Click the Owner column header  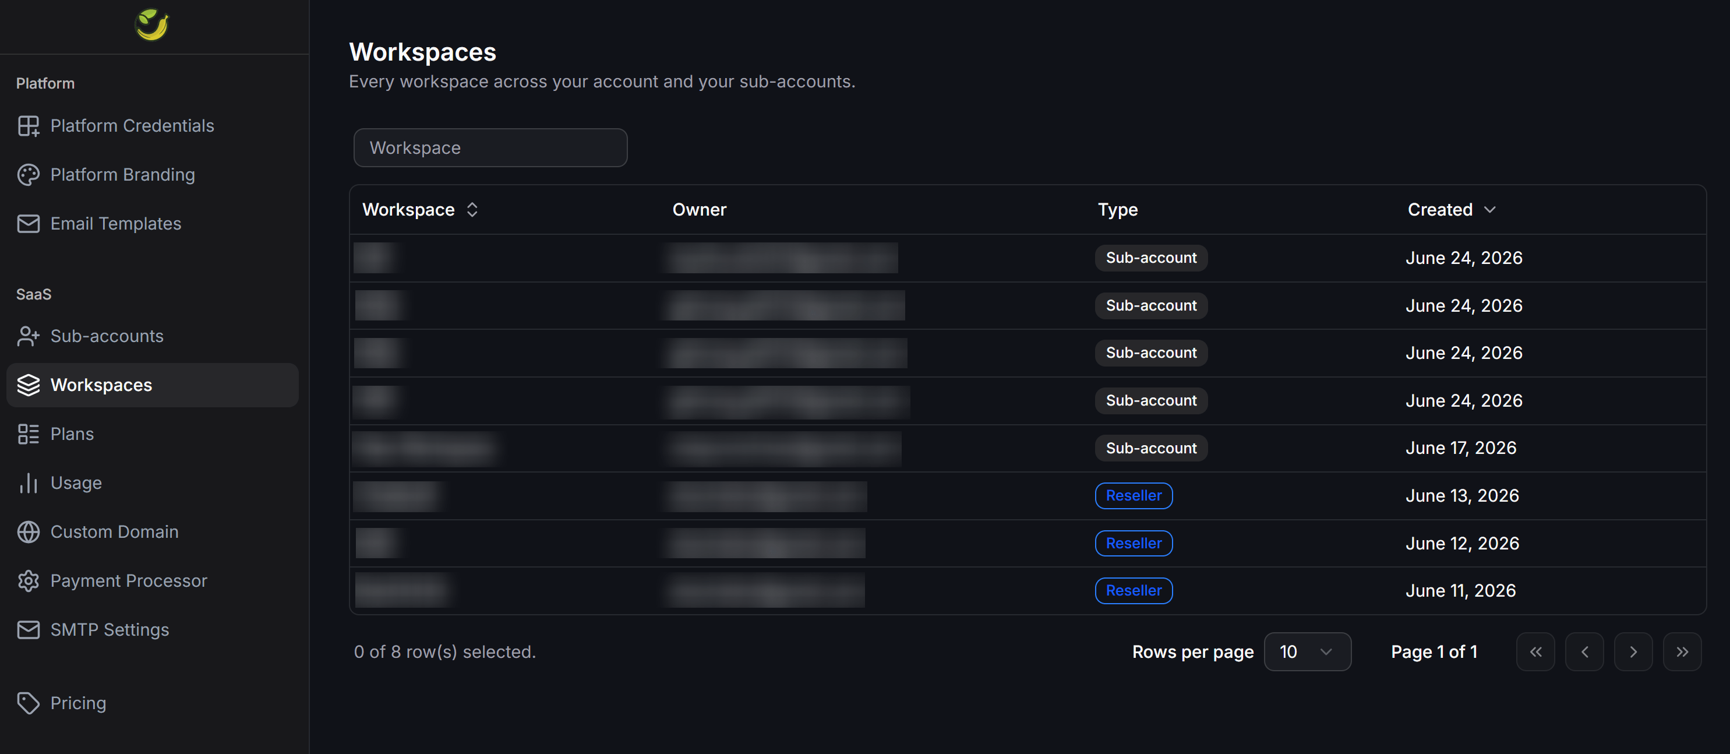(x=699, y=210)
